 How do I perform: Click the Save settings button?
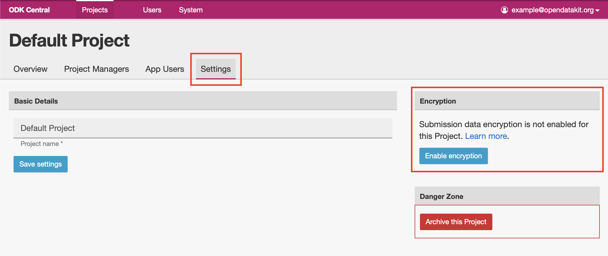coord(41,164)
